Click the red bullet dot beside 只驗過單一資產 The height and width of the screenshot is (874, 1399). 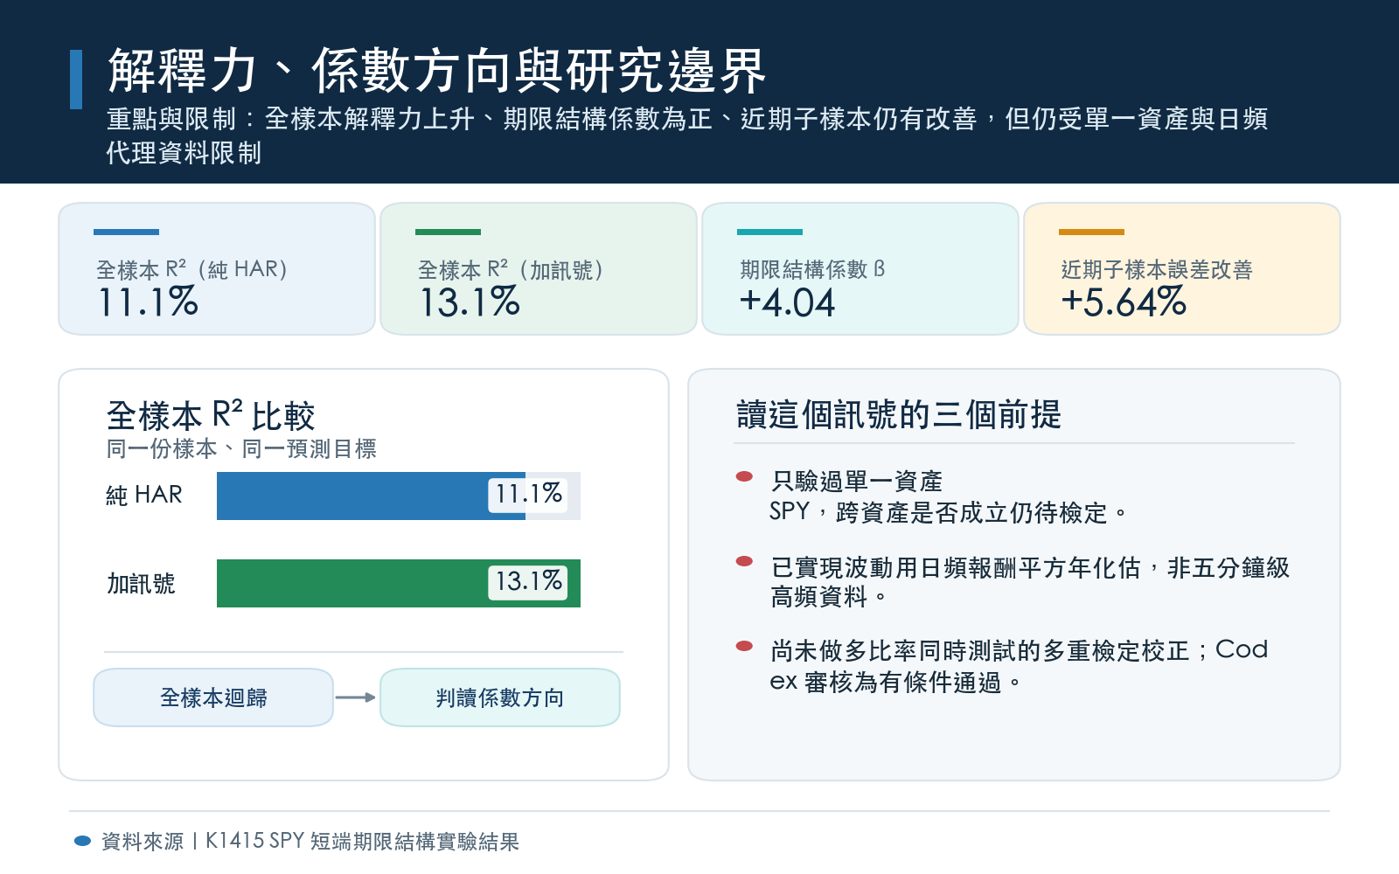coord(745,476)
